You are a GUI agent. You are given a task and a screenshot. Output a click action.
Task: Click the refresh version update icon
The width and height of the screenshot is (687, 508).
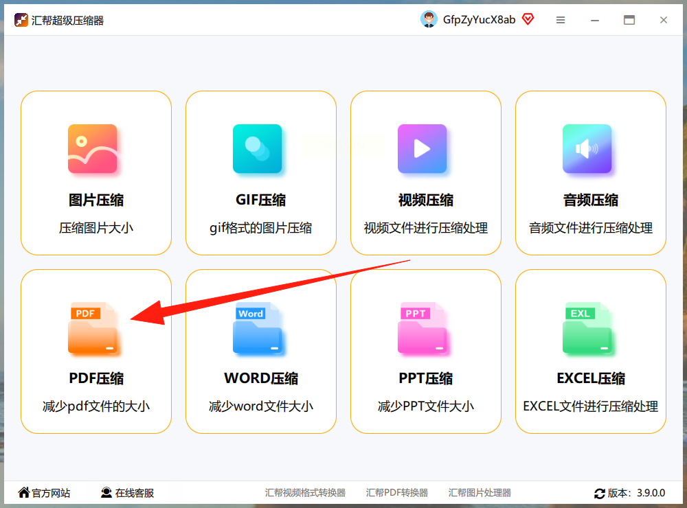[599, 494]
